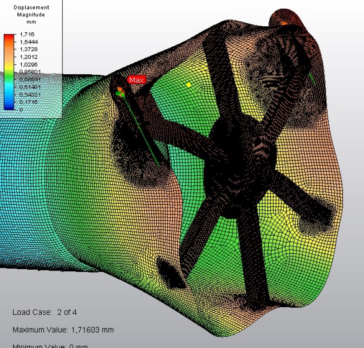Click the blue bottom of legend bar
Image resolution: width=364 pixels, height=348 pixels.
pyautogui.click(x=9, y=107)
